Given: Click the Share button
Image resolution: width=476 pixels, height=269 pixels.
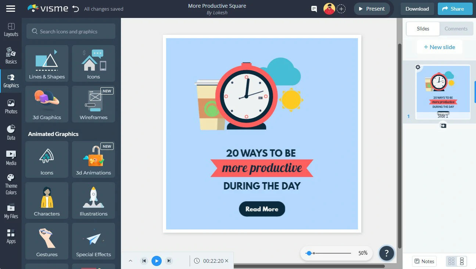Looking at the screenshot, I should point(455,9).
